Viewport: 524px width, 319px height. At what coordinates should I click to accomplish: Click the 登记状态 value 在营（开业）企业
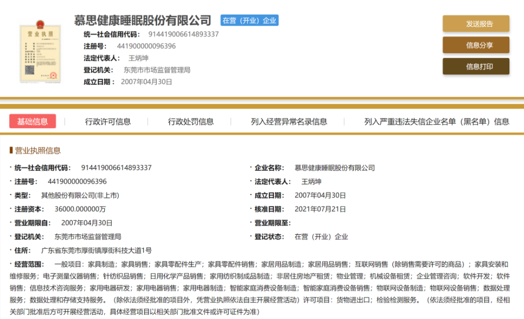point(321,236)
